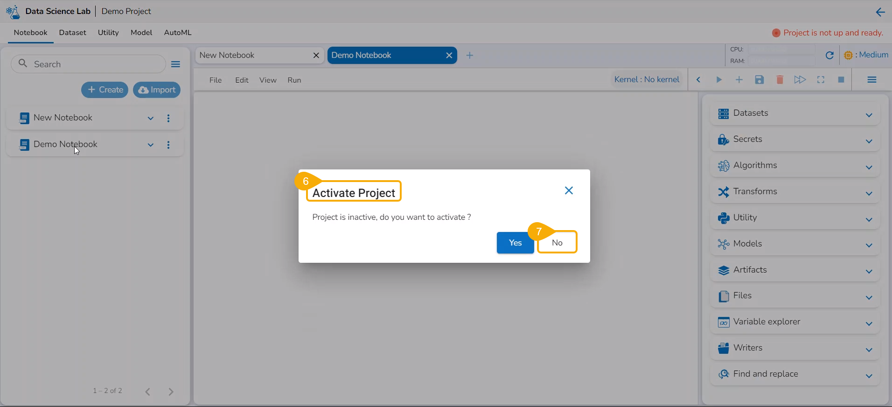Close the Demo Notebook editor tab

[449, 55]
